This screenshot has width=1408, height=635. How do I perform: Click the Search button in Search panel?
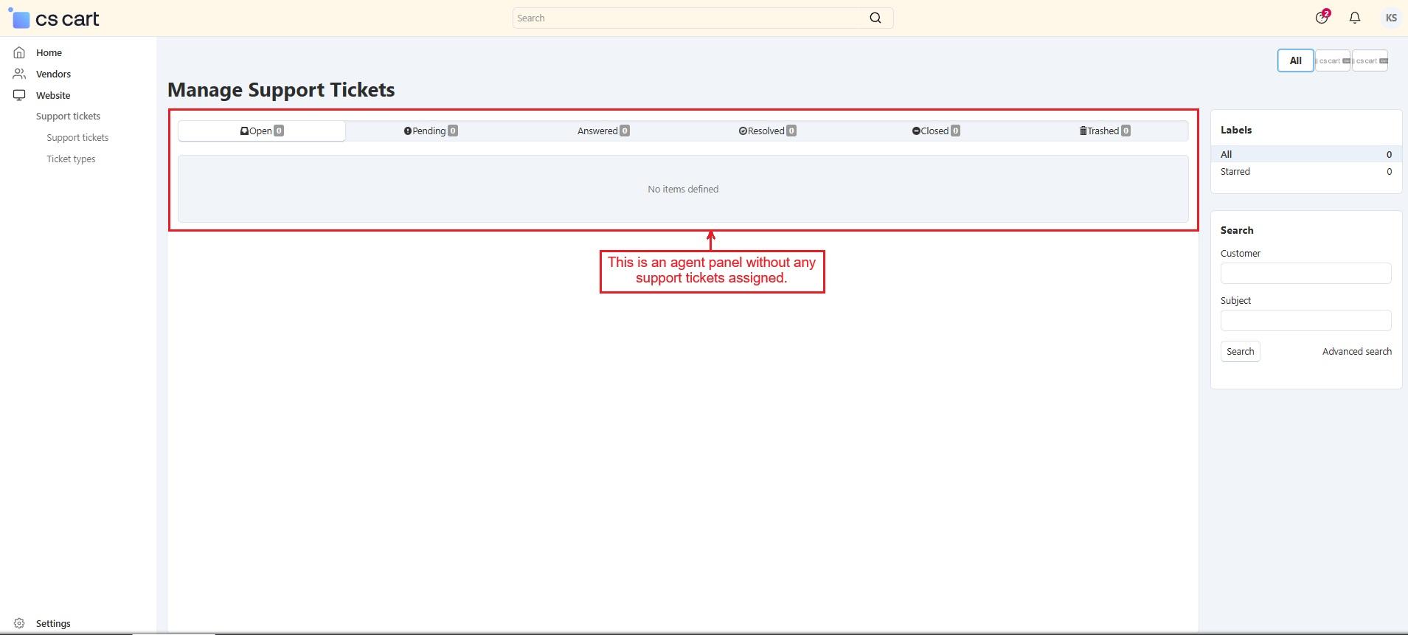[1240, 352]
